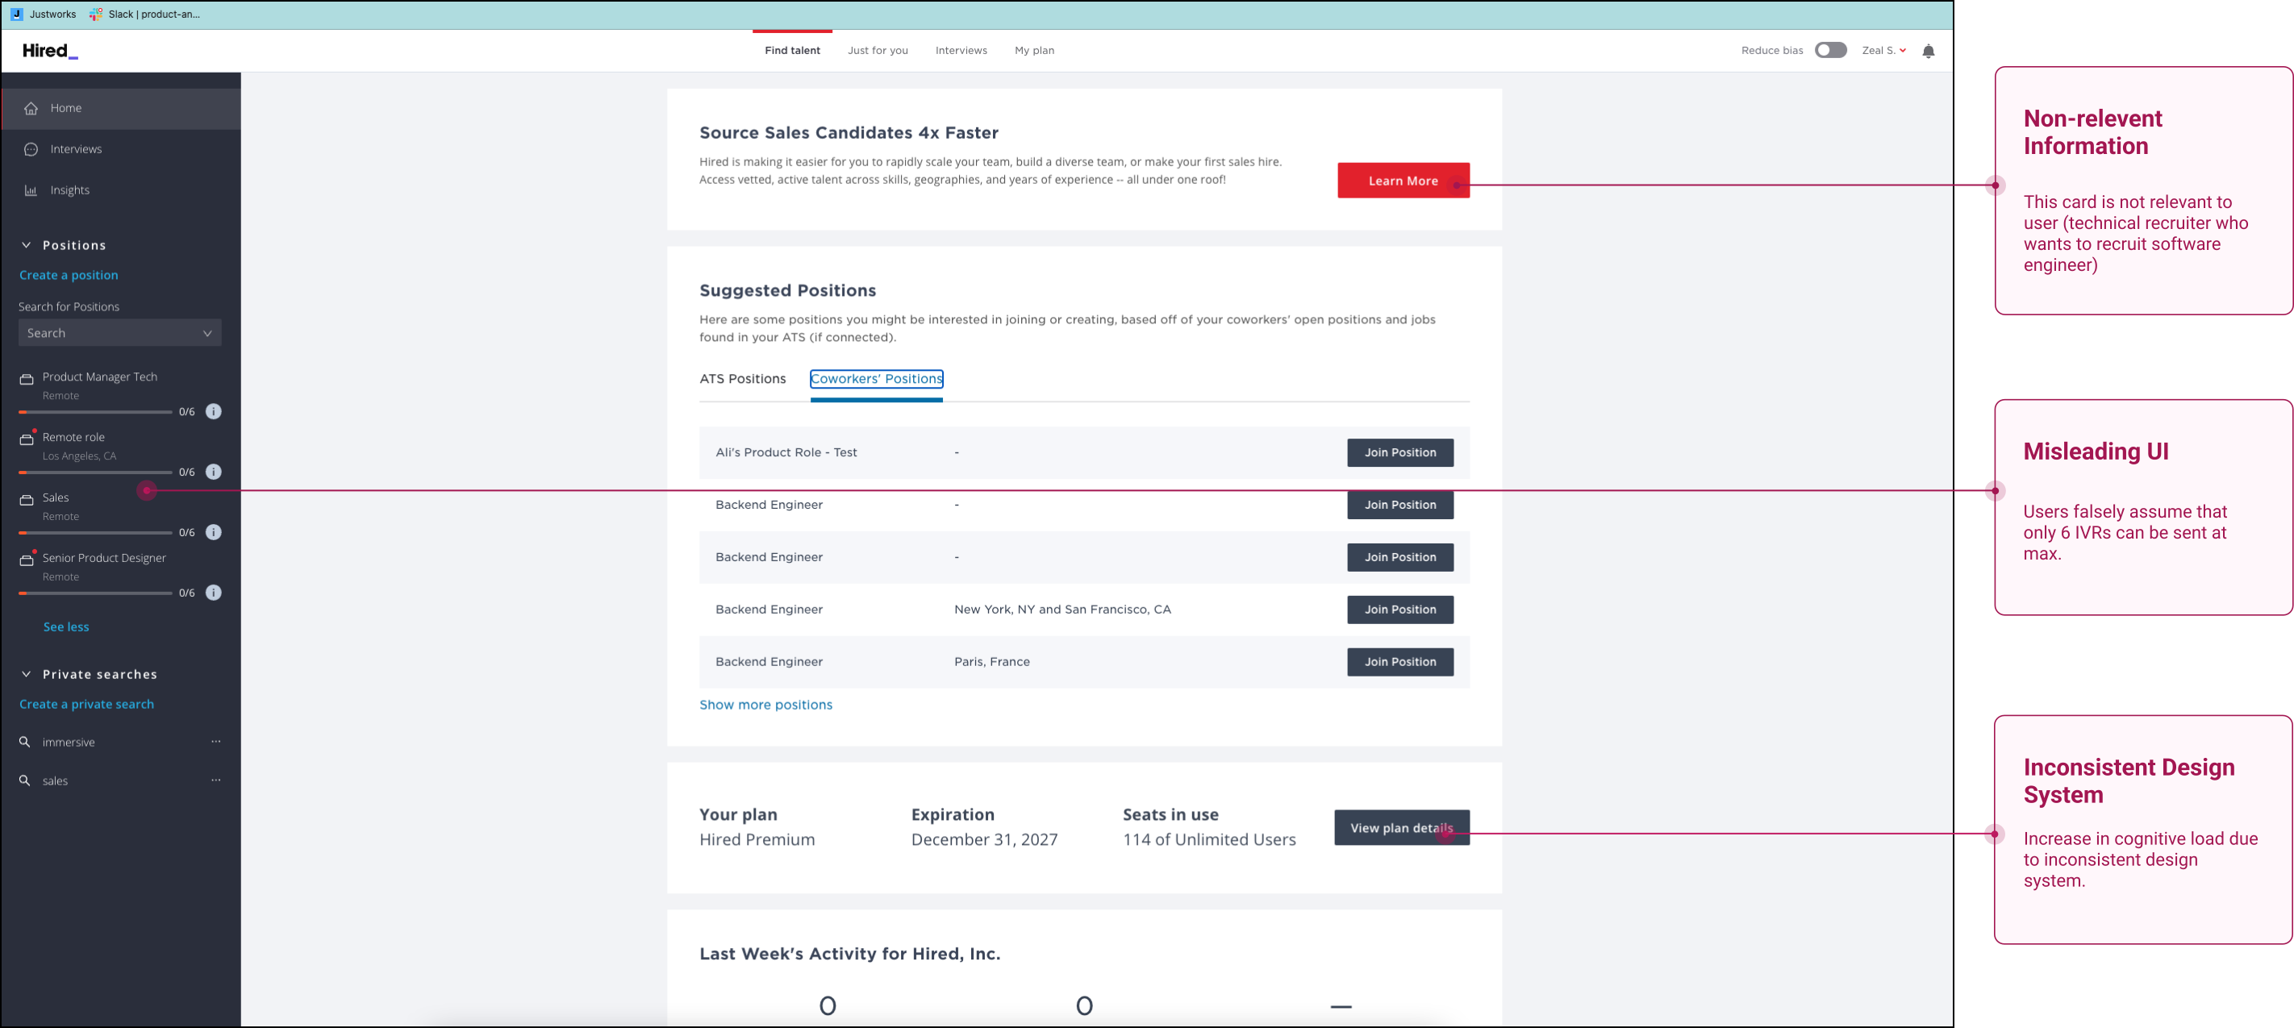This screenshot has height=1028, width=2294.
Task: Open the My plan nav tab
Action: click(x=1034, y=51)
